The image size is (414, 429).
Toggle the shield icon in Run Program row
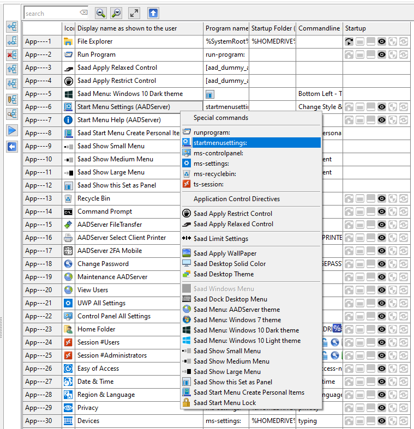(393, 55)
